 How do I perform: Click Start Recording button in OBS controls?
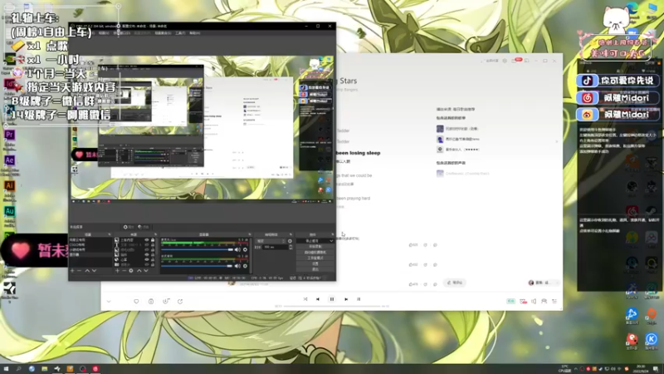click(x=315, y=246)
